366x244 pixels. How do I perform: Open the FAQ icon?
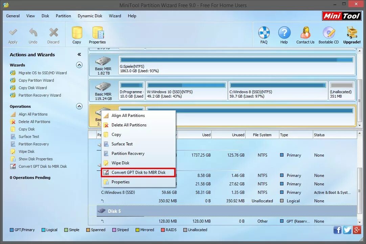[264, 34]
